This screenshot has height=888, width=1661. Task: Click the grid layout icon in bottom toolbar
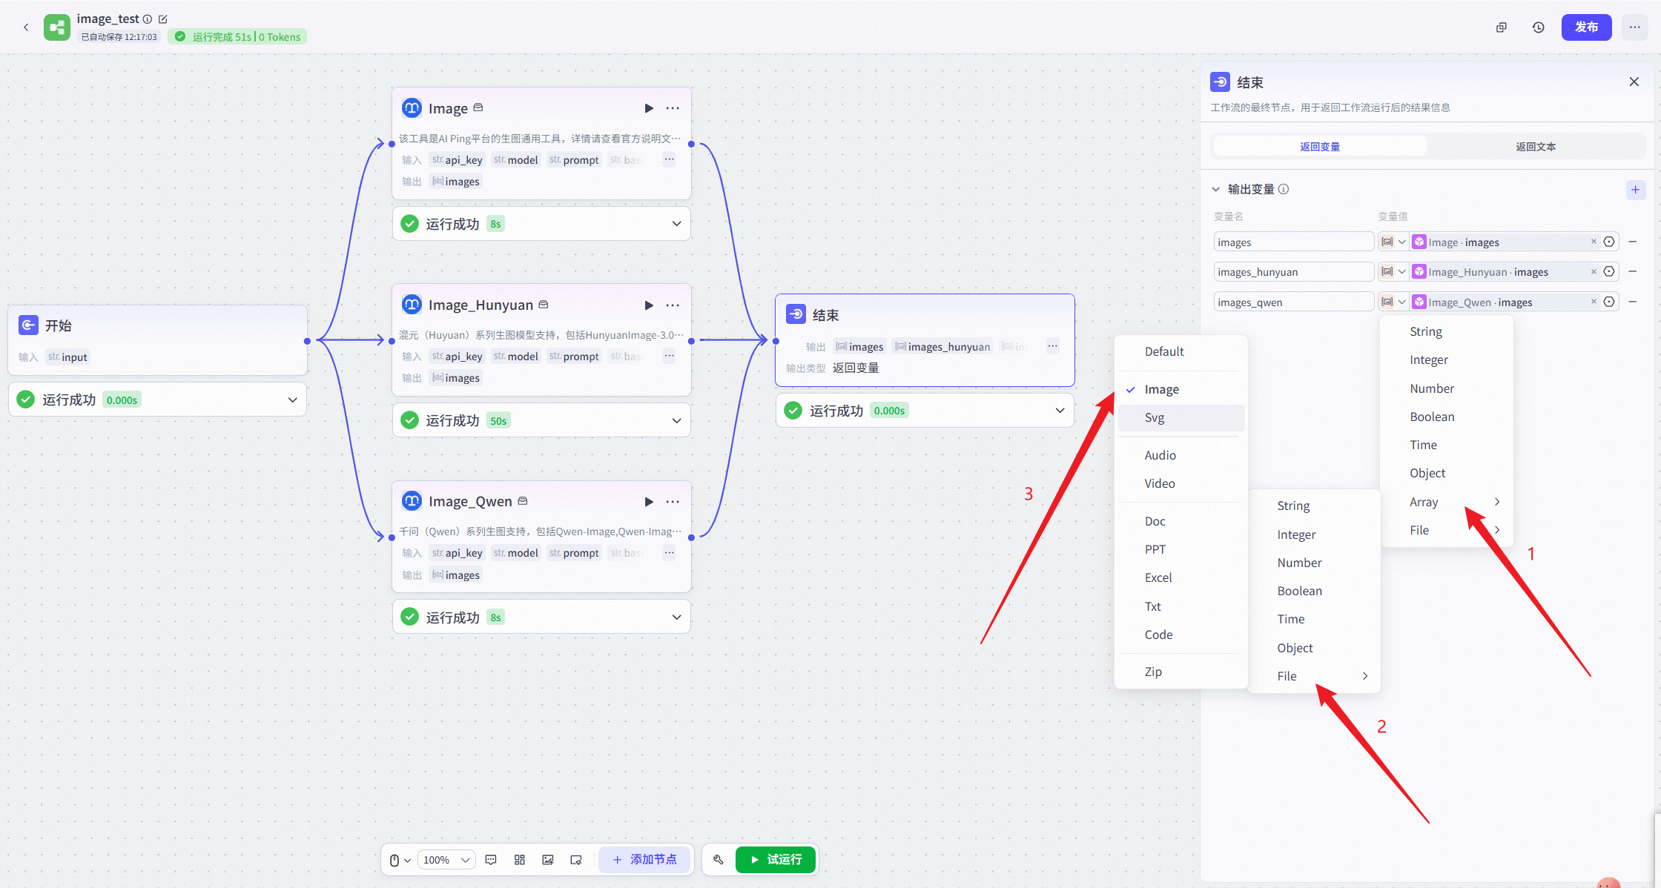520,860
